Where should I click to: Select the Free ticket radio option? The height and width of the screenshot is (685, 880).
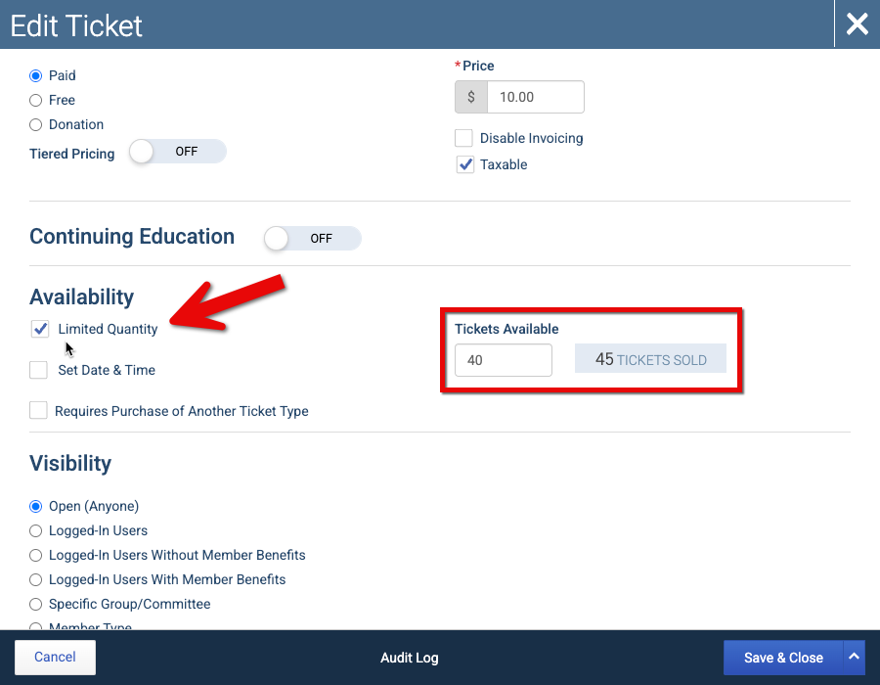click(x=36, y=101)
